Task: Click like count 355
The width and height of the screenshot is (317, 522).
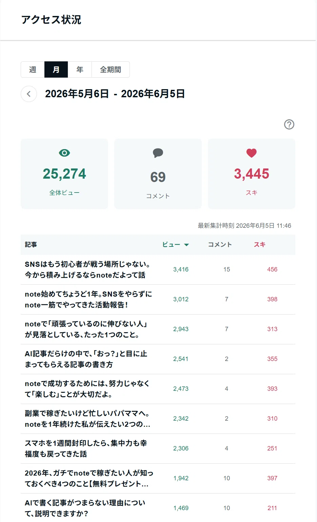Action: tap(272, 359)
